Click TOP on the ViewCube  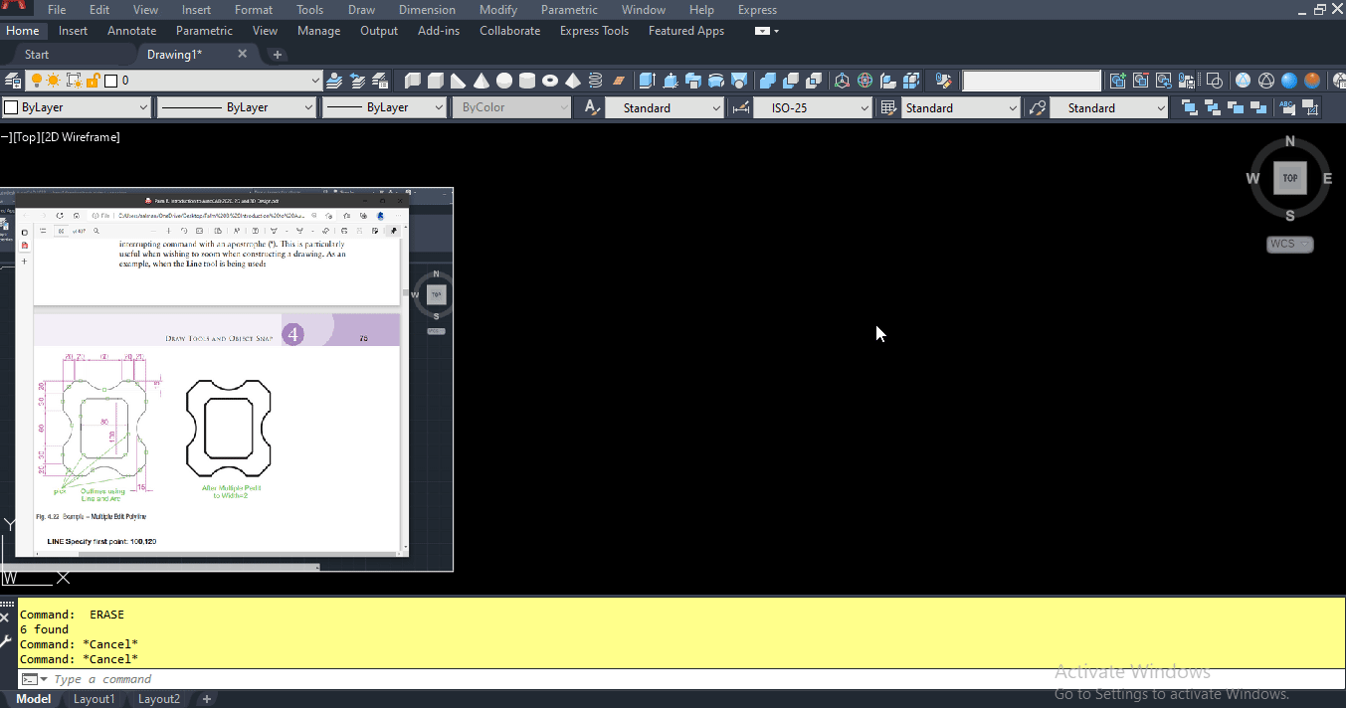[1290, 178]
